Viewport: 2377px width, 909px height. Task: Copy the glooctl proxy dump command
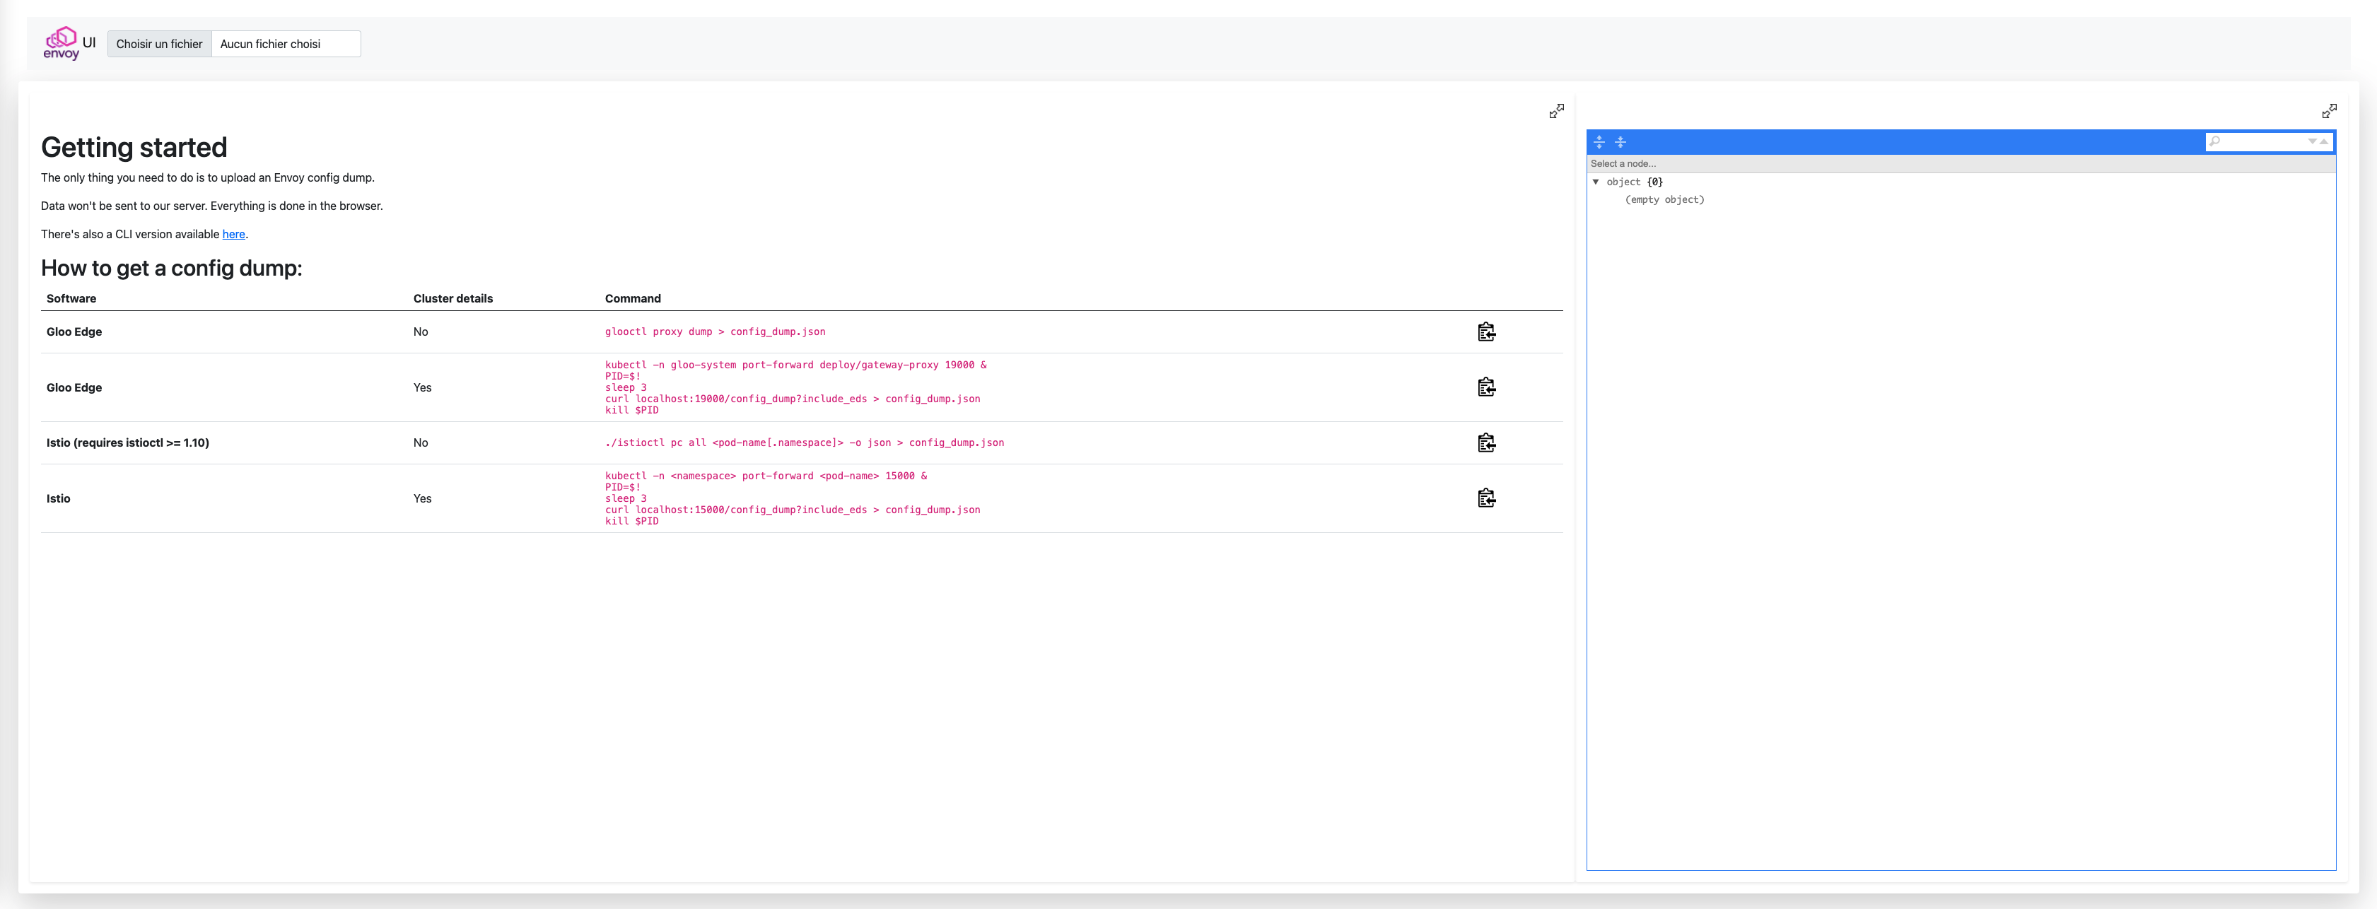pyautogui.click(x=1485, y=332)
